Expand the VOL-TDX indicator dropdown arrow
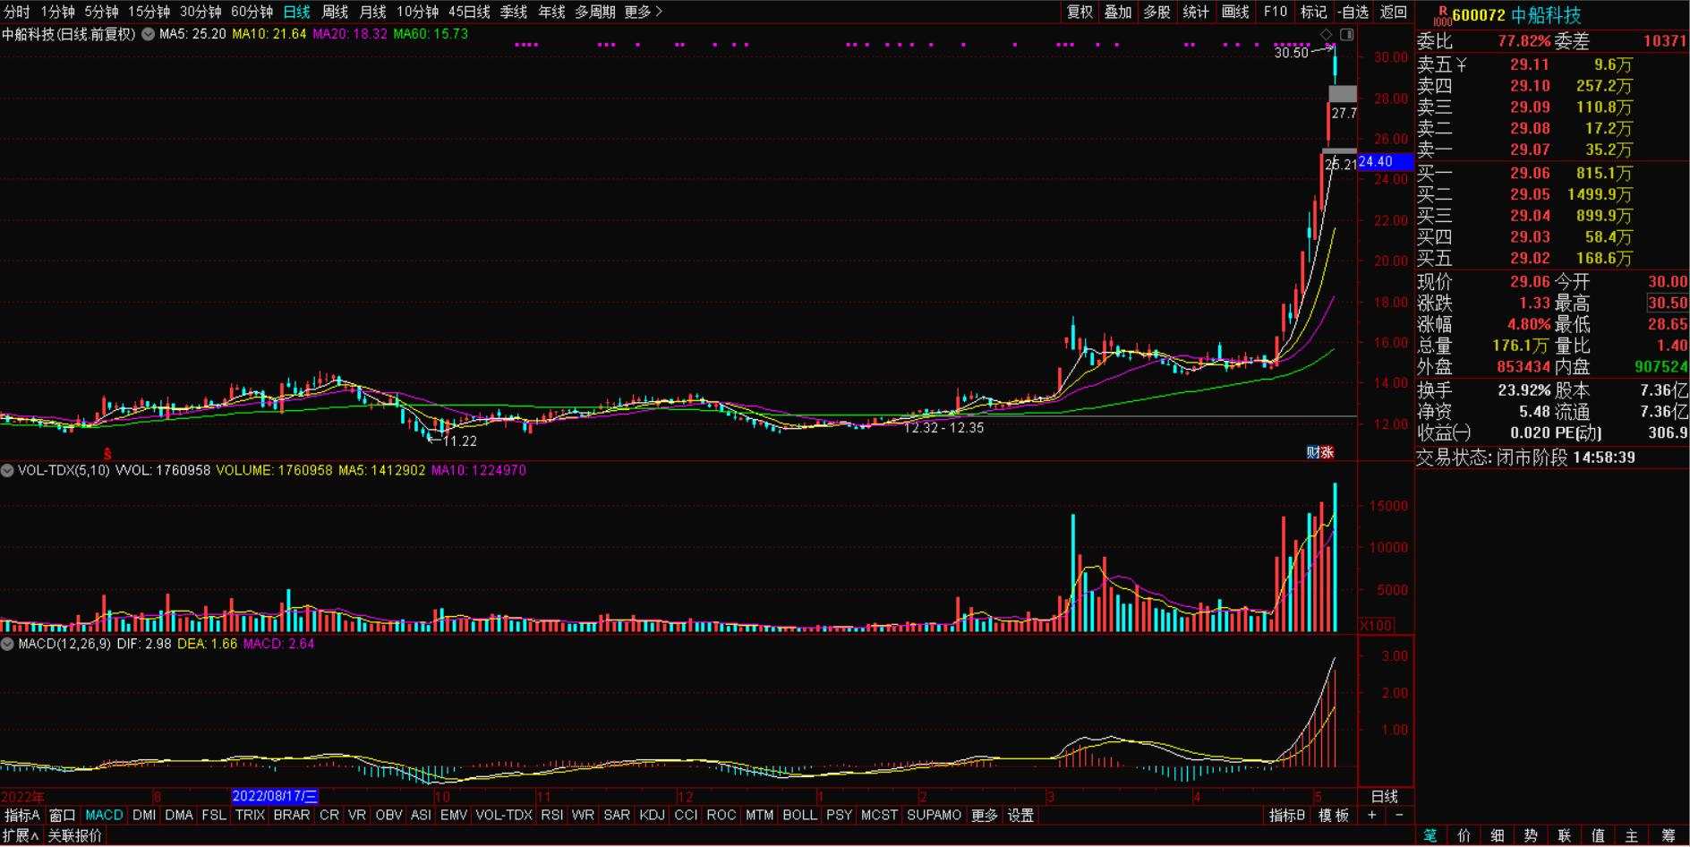Screen dimensions: 1690x847 7,470
